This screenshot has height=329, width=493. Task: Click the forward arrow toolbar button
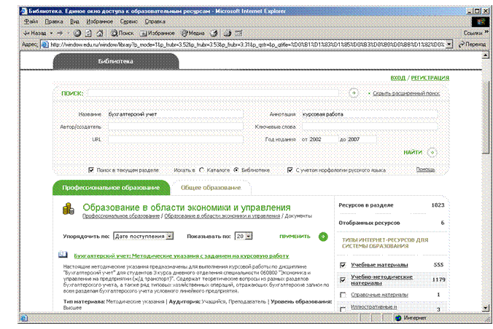point(60,33)
